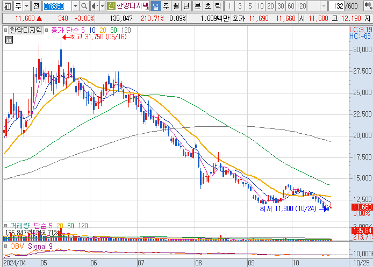Focus the stock code field 078350
Image resolution: width=373 pixels, height=267 pixels.
click(57, 6)
